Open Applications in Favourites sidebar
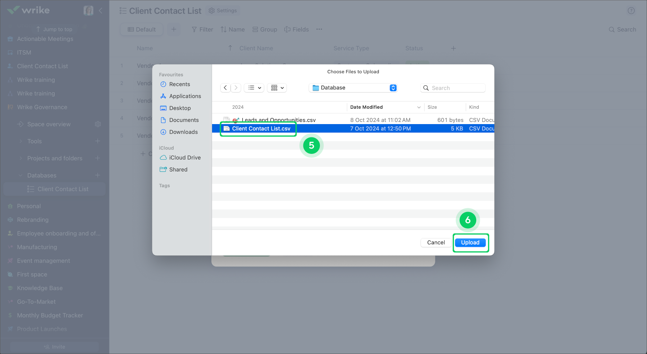The width and height of the screenshot is (647, 354). coord(185,96)
